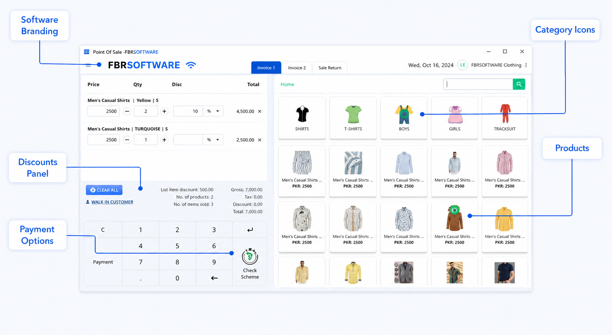Select the striped pants product card
Viewport: 612px width, 335px height.
tap(302, 171)
